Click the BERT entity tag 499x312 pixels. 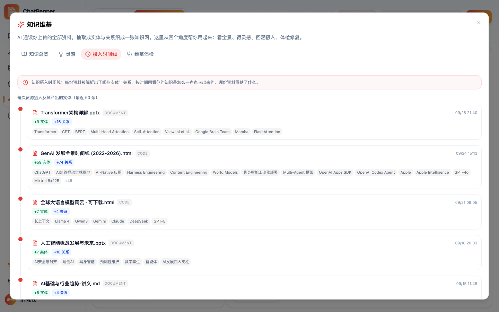pyautogui.click(x=80, y=132)
